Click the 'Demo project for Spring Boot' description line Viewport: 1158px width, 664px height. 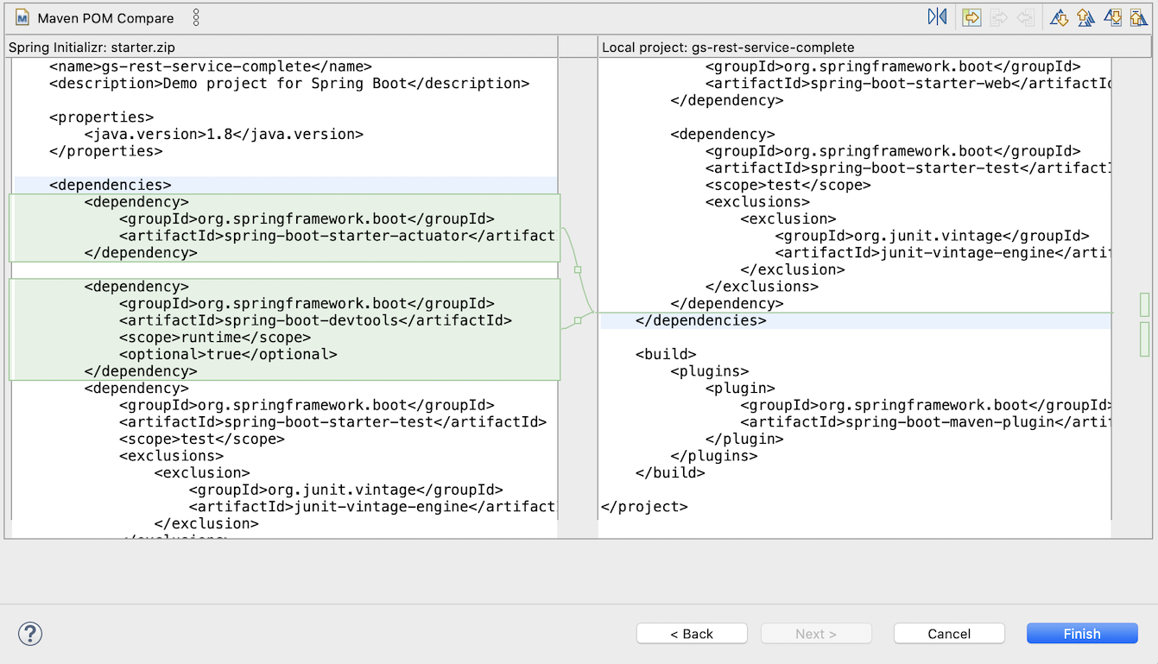(289, 84)
